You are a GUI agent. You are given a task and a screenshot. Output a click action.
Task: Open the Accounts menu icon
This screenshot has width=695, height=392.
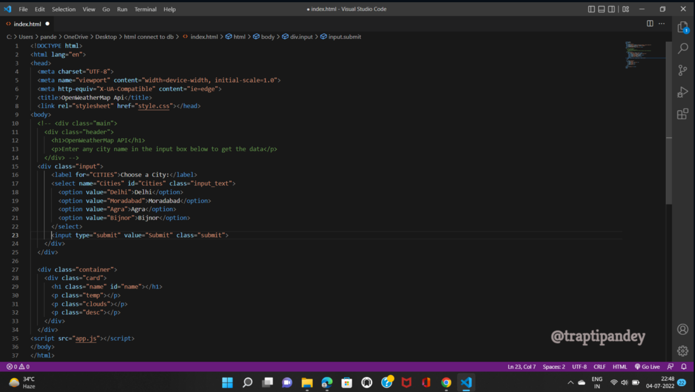682,329
